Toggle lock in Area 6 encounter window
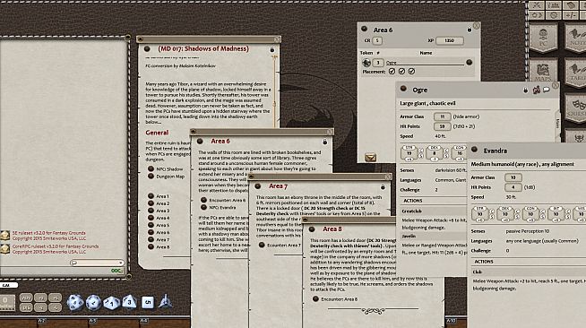 coord(470,30)
